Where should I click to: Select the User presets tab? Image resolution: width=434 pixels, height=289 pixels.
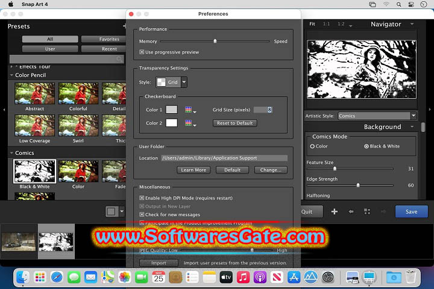50,49
